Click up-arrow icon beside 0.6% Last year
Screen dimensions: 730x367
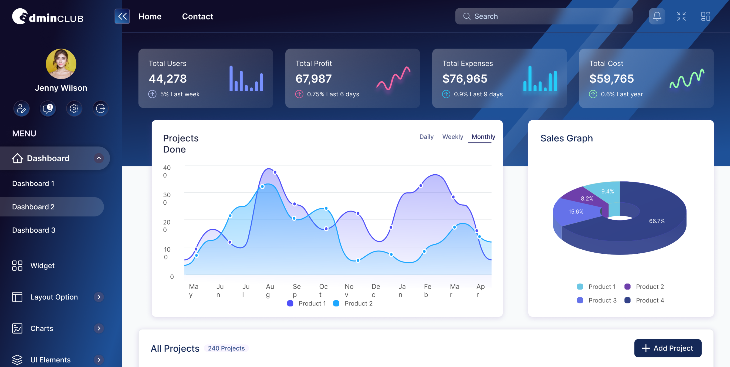tap(593, 94)
